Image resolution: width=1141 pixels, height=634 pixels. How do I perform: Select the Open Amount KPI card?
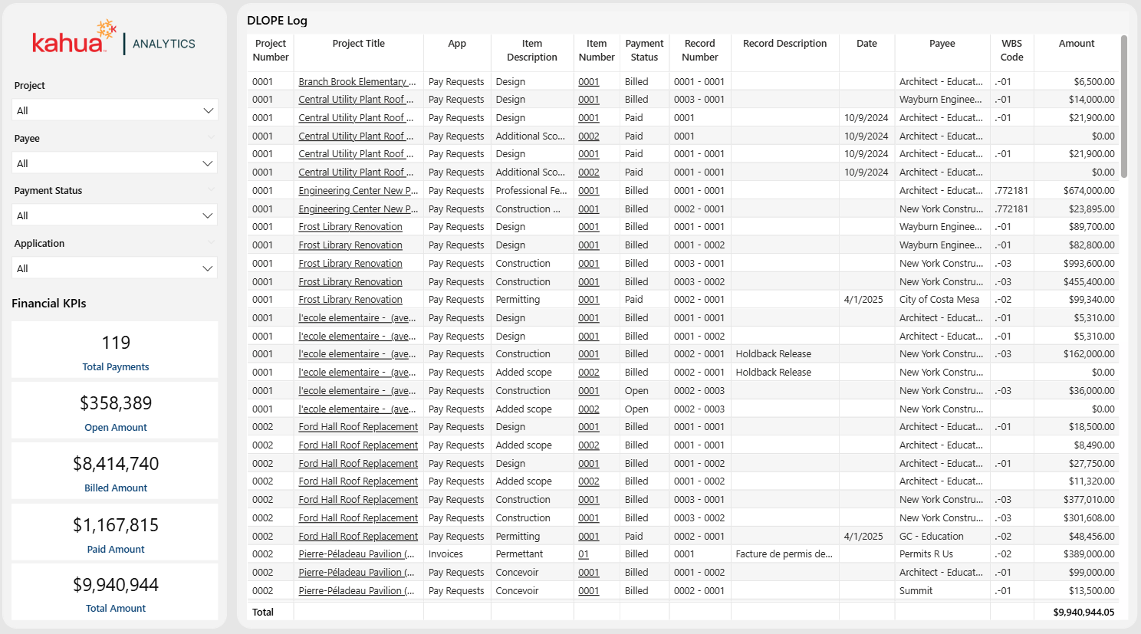[x=115, y=411]
